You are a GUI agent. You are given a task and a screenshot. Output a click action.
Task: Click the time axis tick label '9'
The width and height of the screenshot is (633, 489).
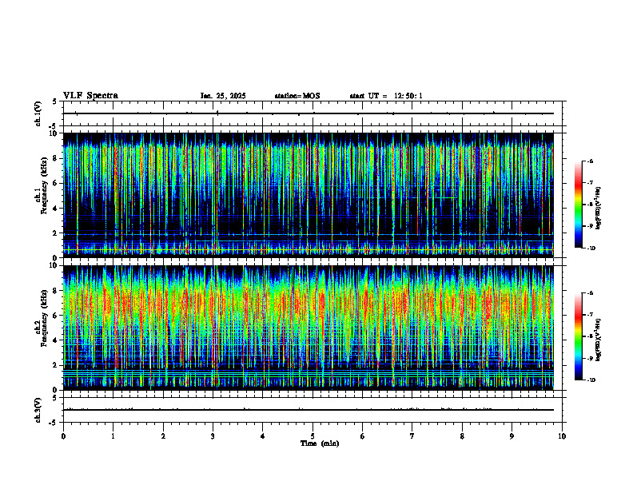pyautogui.click(x=512, y=436)
